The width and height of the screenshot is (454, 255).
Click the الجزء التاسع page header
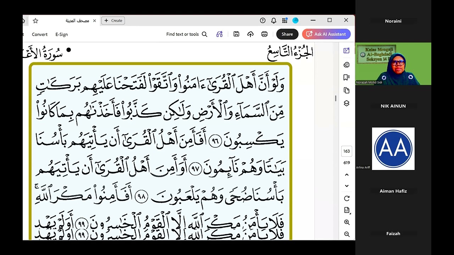tap(290, 52)
